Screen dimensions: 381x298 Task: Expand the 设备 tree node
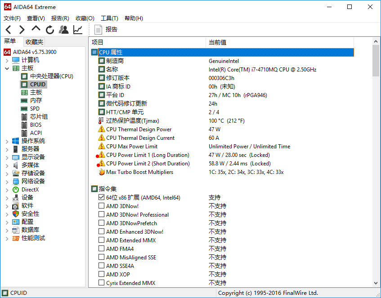pyautogui.click(x=7, y=198)
